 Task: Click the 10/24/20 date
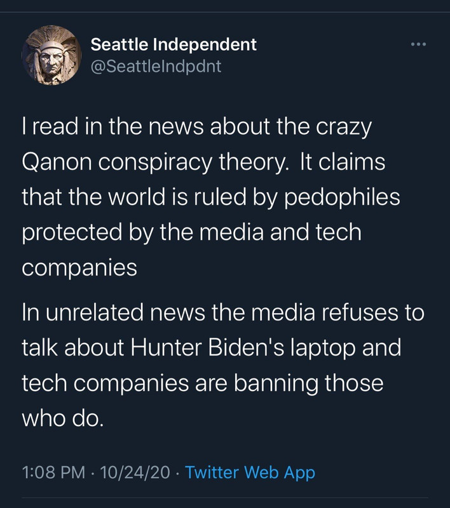(x=134, y=472)
